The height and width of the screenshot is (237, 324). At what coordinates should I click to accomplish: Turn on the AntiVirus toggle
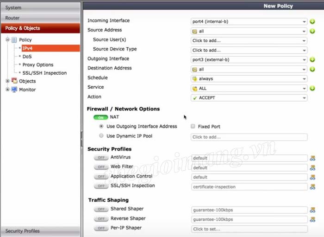tap(100, 158)
